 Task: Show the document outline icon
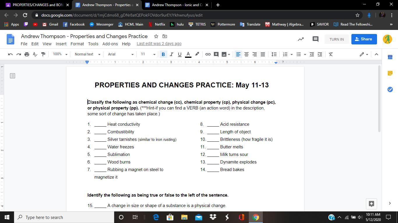tap(13, 76)
